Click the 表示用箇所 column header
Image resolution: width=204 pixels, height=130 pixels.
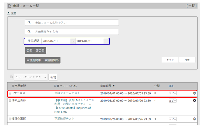coord(19,86)
